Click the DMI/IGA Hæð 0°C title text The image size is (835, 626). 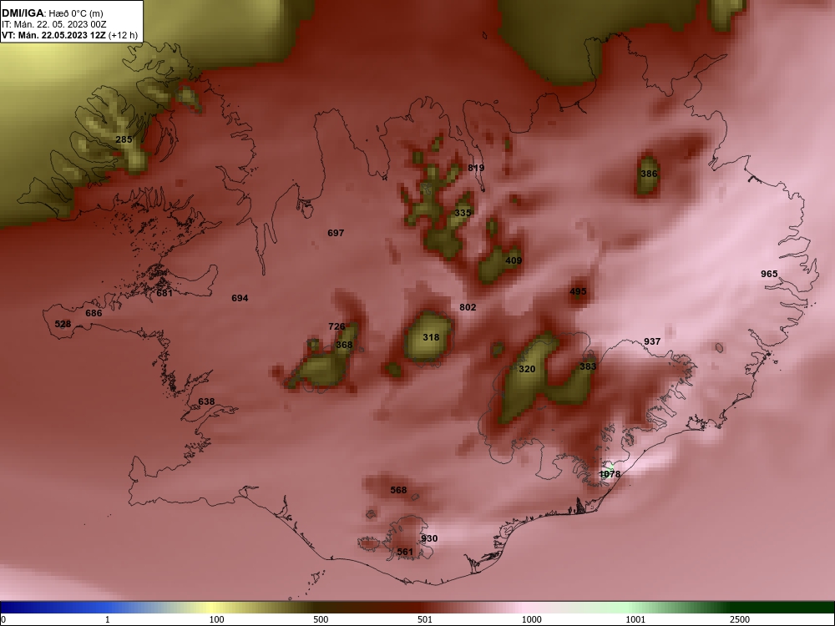(x=53, y=13)
